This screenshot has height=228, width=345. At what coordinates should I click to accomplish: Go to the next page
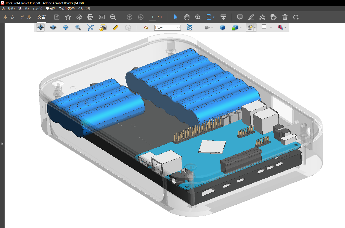point(141,17)
